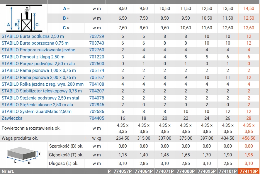Click the highlighted 456,50 weight value
Screen dimensions: 260x174
pos(249,138)
